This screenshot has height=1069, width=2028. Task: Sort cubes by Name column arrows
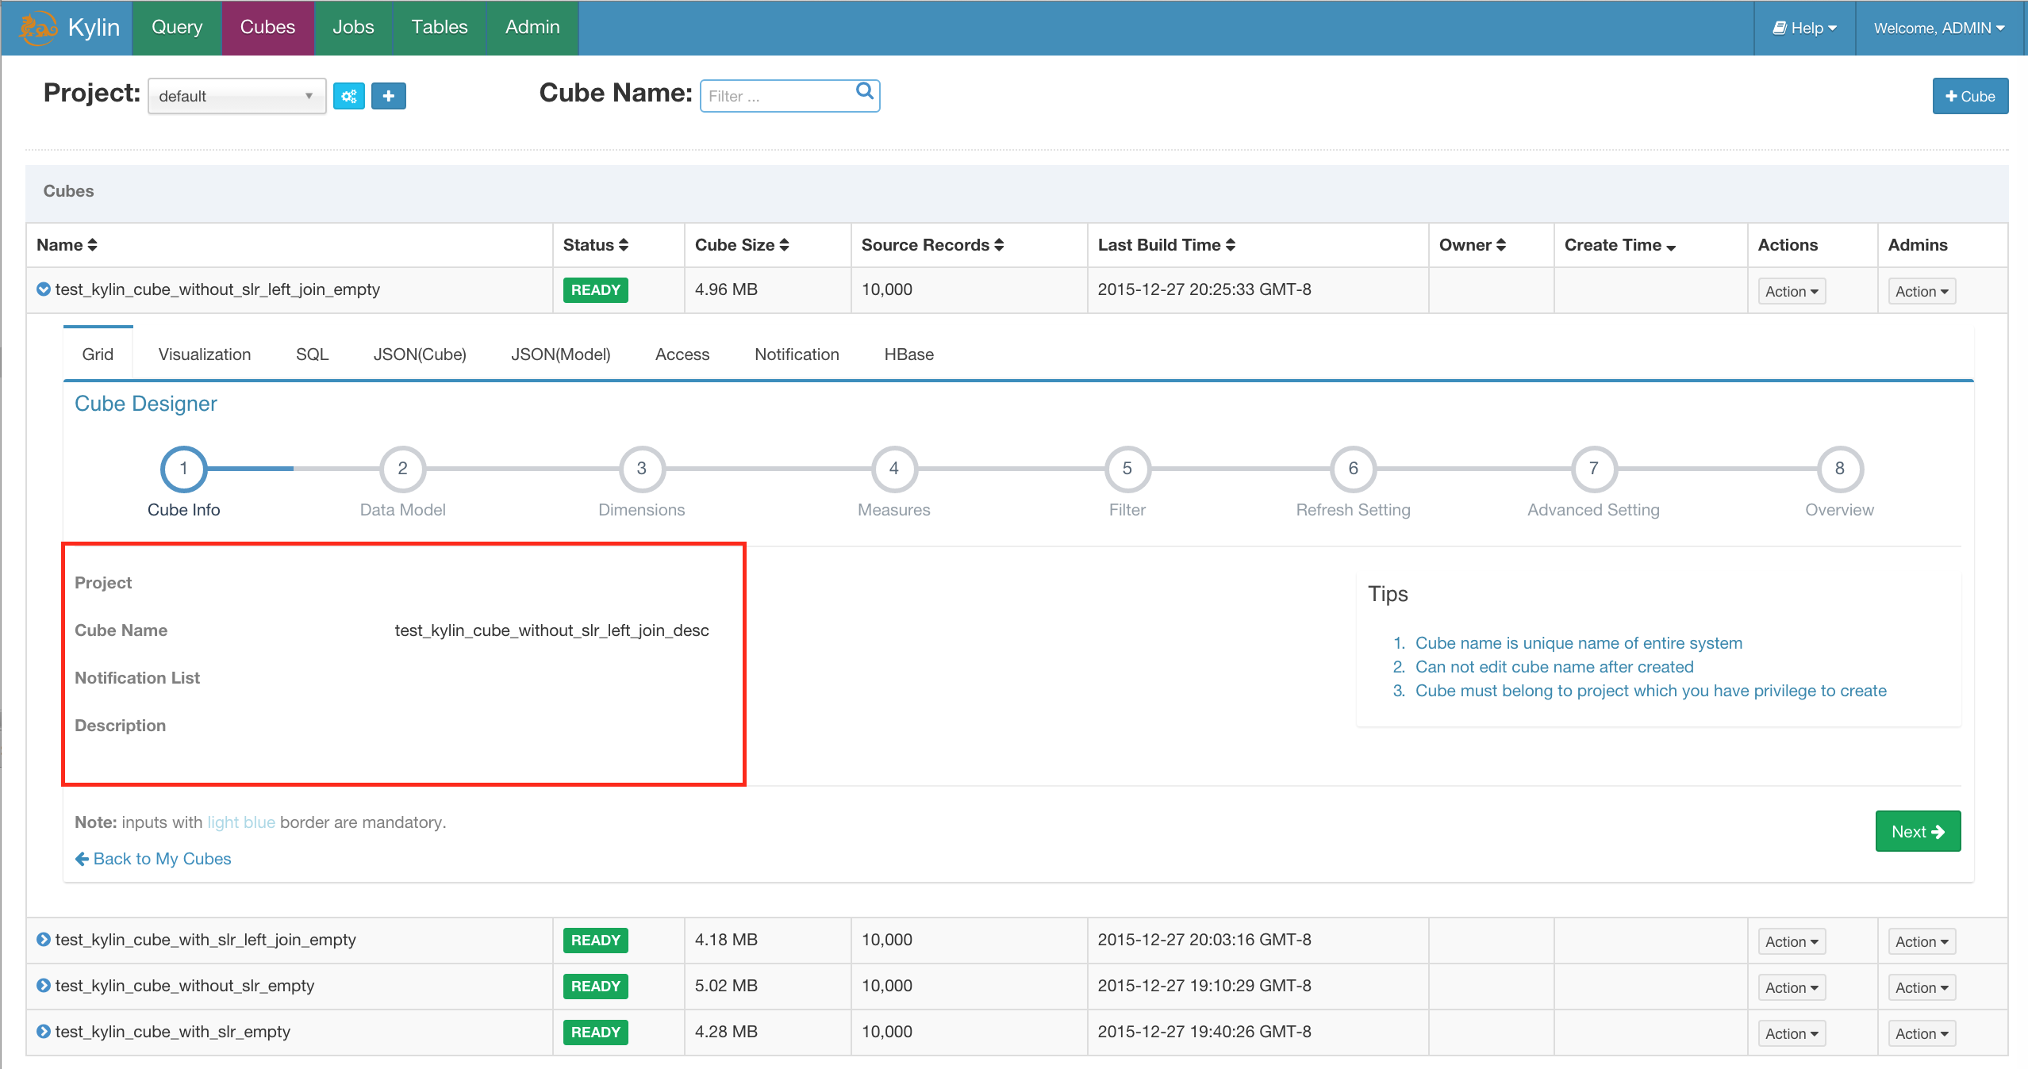click(92, 245)
